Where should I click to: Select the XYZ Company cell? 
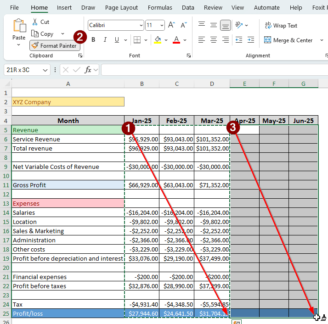click(x=68, y=102)
